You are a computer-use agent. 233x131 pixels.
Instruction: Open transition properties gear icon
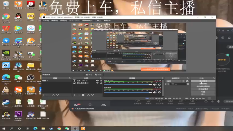(x=187, y=81)
